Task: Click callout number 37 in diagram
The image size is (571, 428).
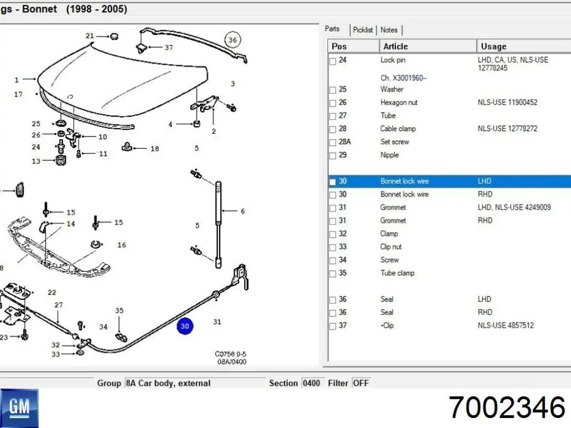Action: coord(168,47)
